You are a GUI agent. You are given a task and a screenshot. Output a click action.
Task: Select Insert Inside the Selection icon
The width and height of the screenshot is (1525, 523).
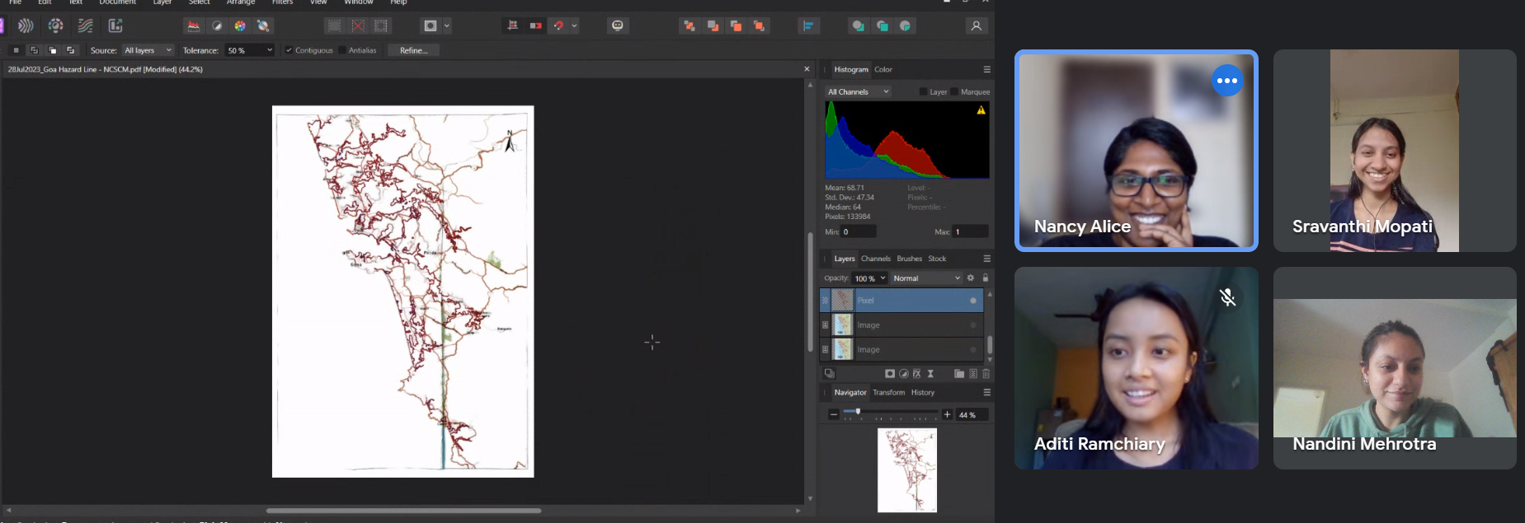tap(906, 26)
